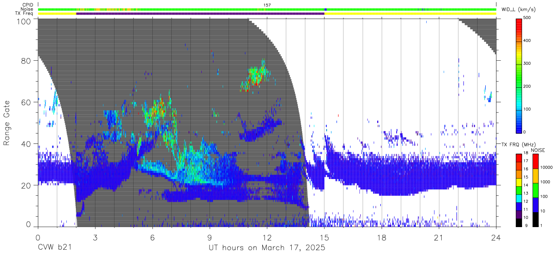Viewport: 558px width, 257px height.
Task: Click the Noise status strip above the plot
Action: click(267, 9)
